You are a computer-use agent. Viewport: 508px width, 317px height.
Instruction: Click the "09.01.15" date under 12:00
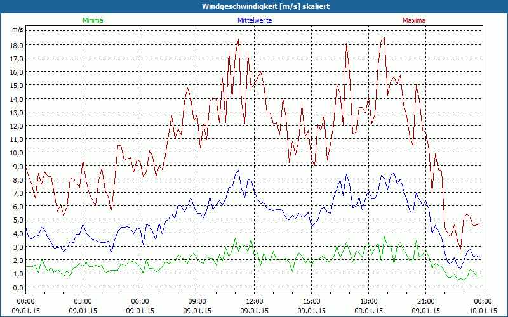[255, 311]
